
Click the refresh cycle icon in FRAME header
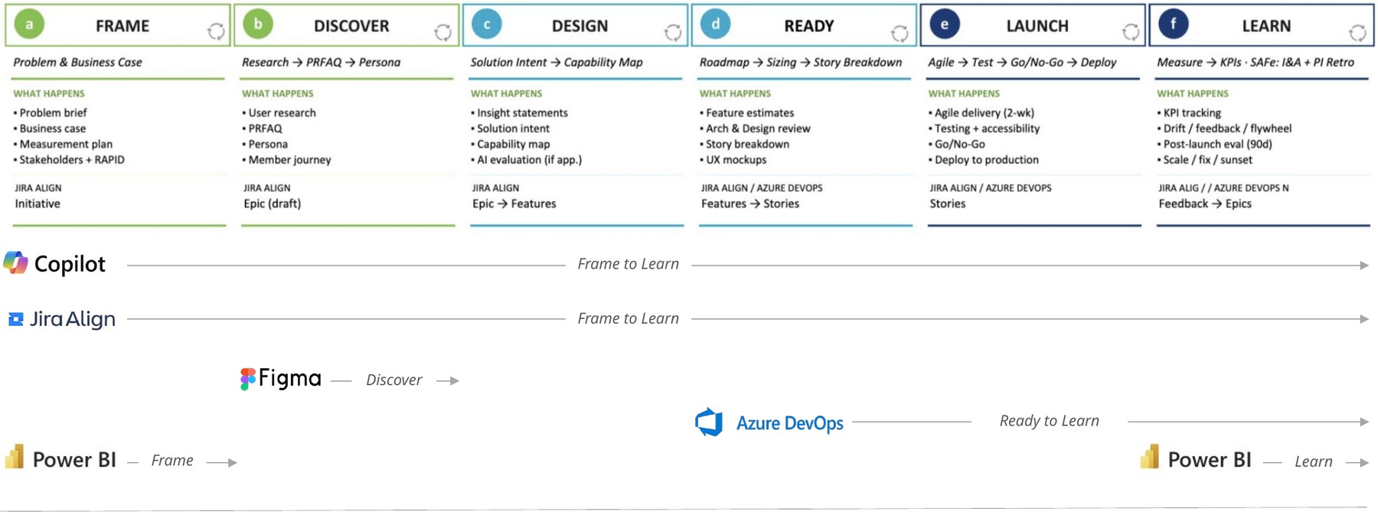(x=216, y=31)
